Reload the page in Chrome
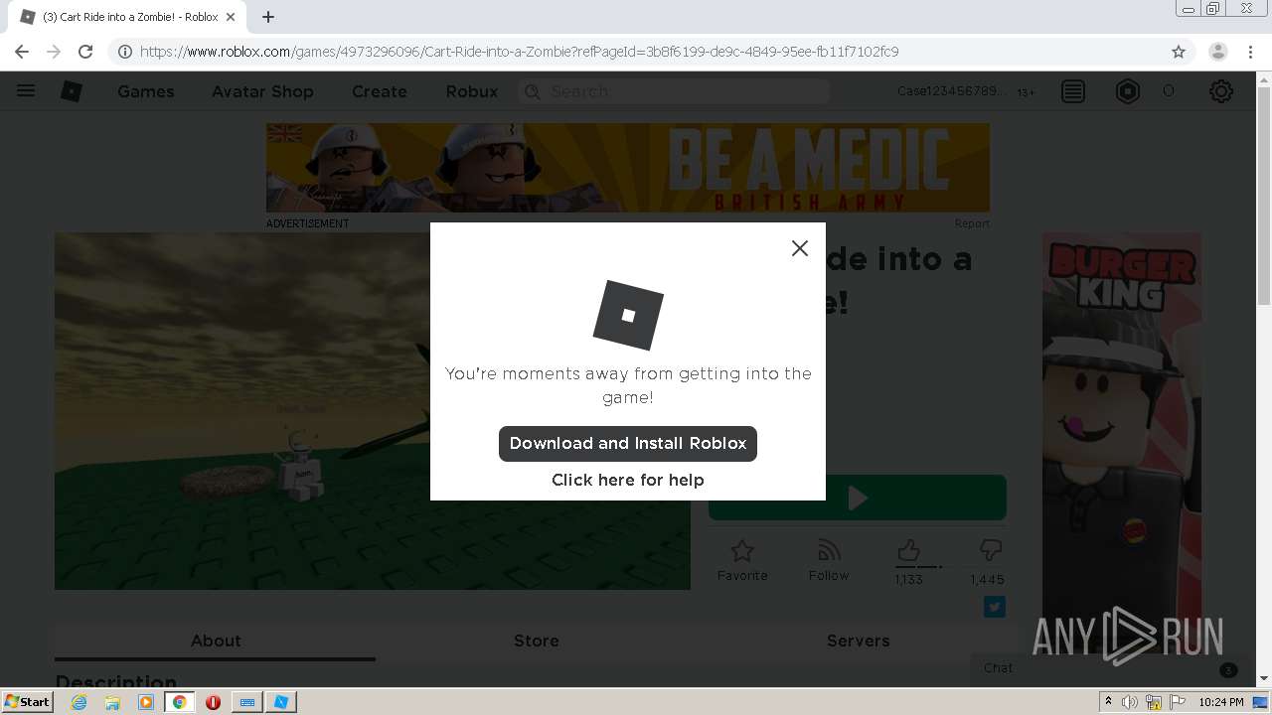The height and width of the screenshot is (715, 1272). [85, 52]
